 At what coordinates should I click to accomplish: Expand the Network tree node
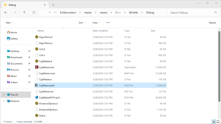click(4, 101)
